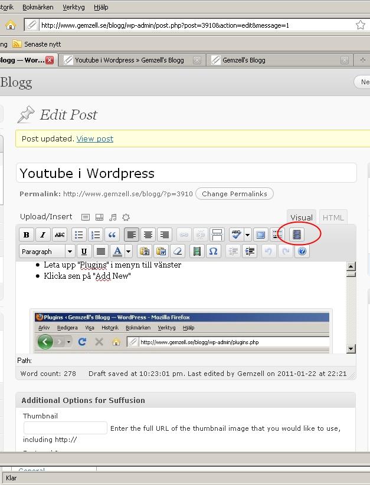The height and width of the screenshot is (485, 370).
Task: Open the editor help
Action: click(302, 252)
